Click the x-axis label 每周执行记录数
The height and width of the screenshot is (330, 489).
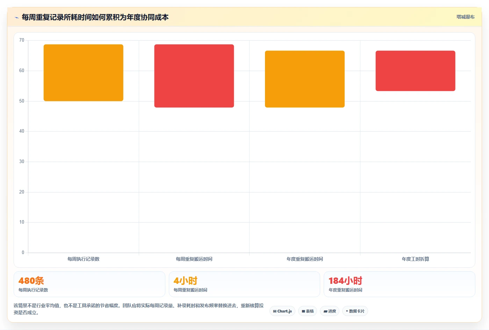click(x=84, y=259)
